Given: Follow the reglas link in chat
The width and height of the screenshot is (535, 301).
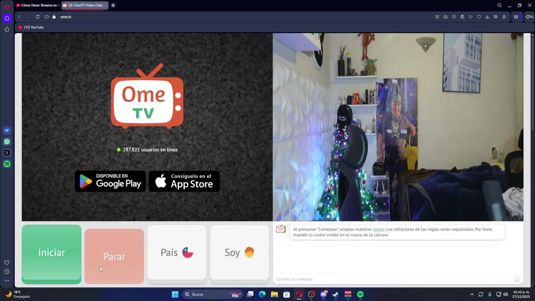Looking at the screenshot, I should pyautogui.click(x=378, y=229).
